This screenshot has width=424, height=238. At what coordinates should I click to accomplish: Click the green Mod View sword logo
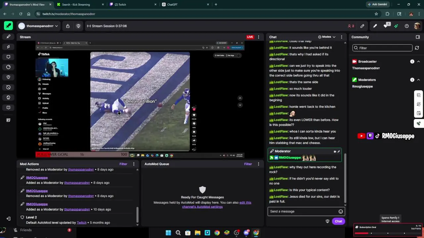click(8, 26)
